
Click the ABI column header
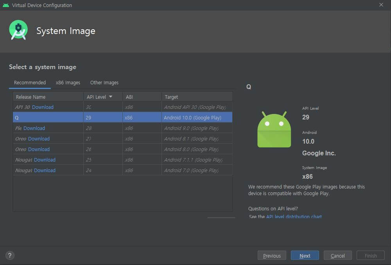(x=142, y=97)
